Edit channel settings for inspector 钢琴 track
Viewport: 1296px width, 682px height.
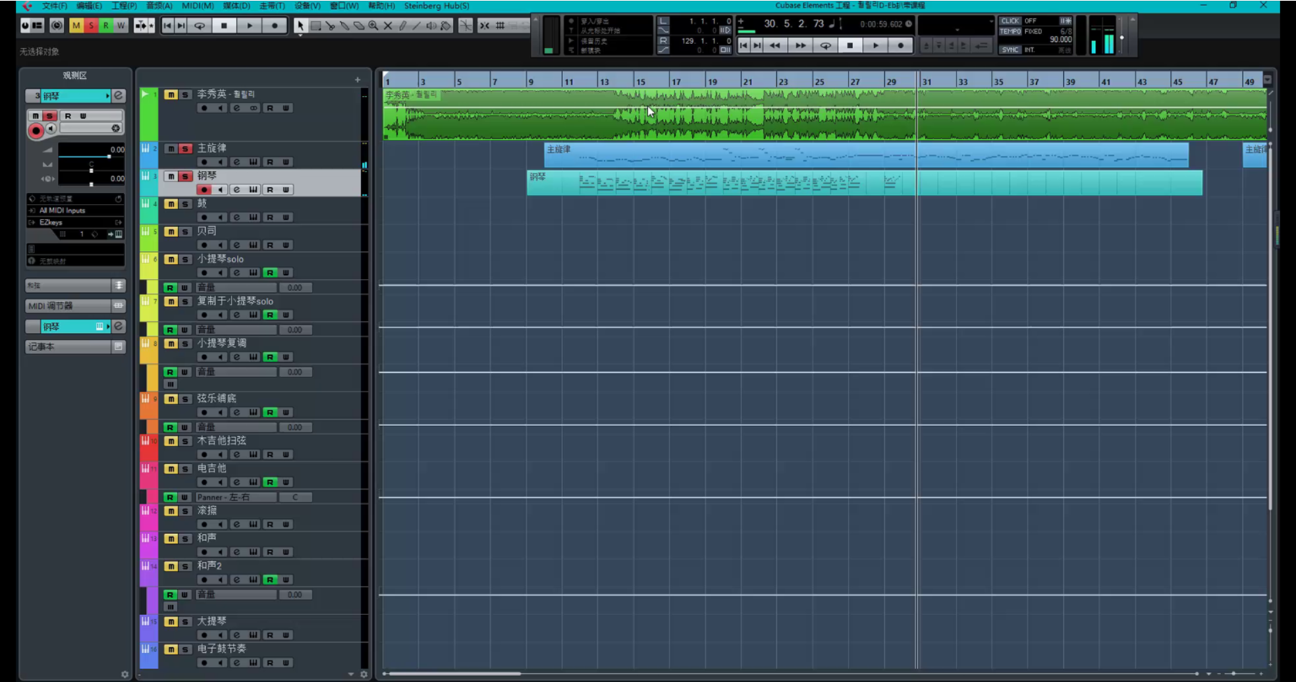click(118, 96)
